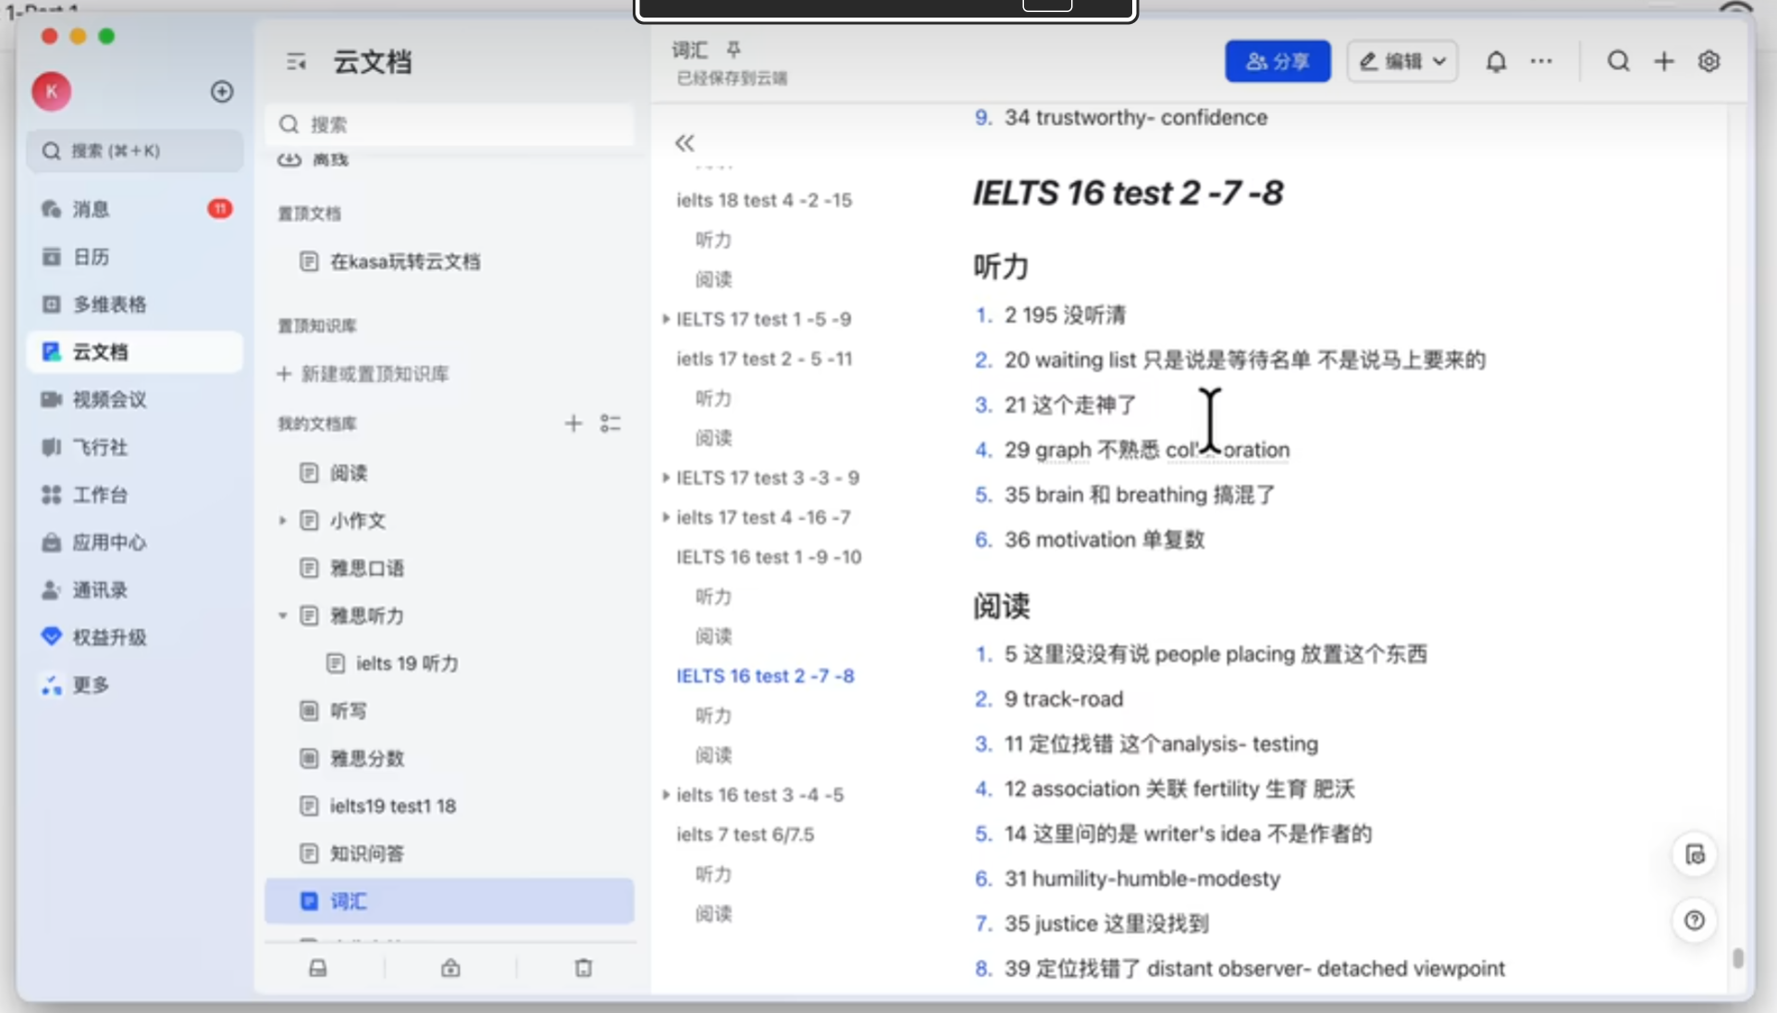
Task: Click the document vertical scrollbar thumb
Action: [1738, 958]
